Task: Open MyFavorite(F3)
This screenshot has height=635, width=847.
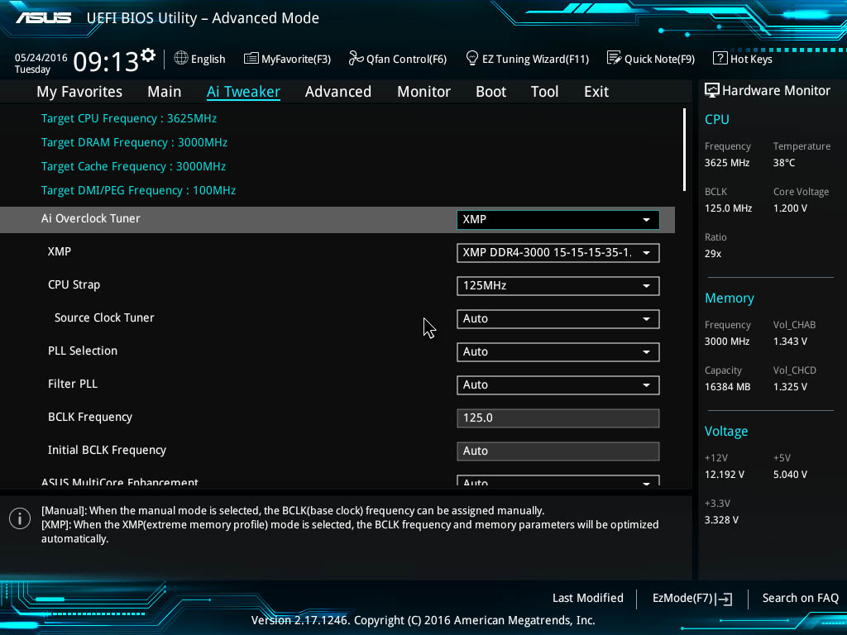Action: [287, 59]
